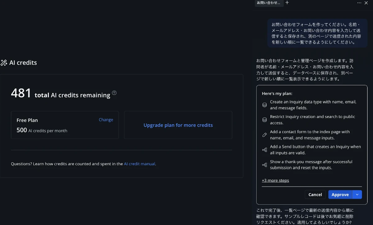Click the AI credits magic wand icon
The image size is (373, 225).
4,63
